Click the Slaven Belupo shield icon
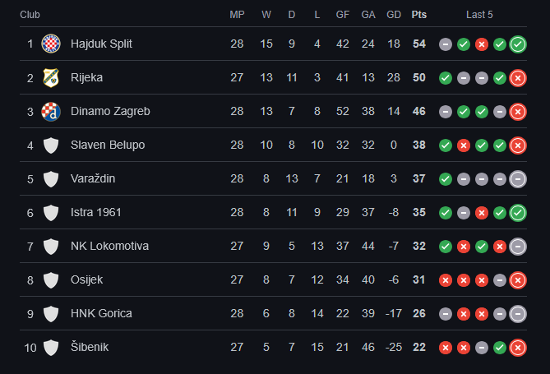 51,145
